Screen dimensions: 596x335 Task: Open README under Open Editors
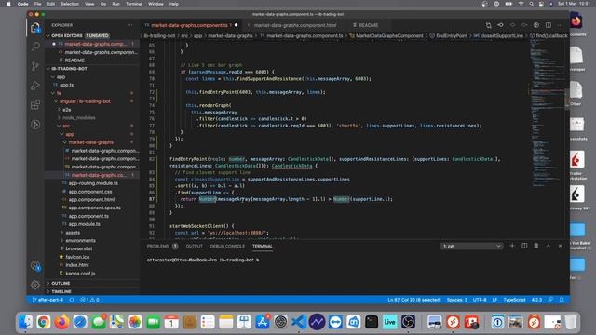pos(74,60)
